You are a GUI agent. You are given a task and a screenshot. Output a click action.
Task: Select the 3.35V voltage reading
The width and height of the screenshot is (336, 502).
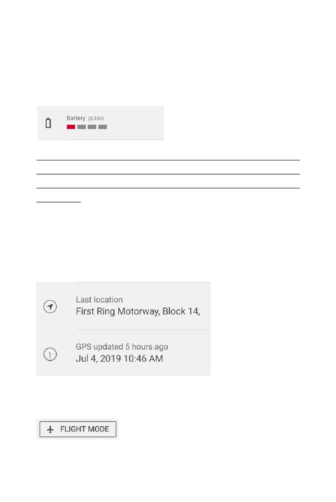[96, 119]
